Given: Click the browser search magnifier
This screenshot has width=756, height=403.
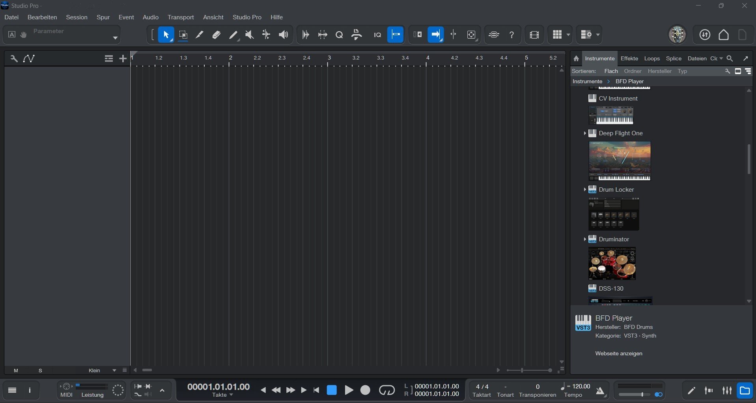Looking at the screenshot, I should click(x=730, y=59).
